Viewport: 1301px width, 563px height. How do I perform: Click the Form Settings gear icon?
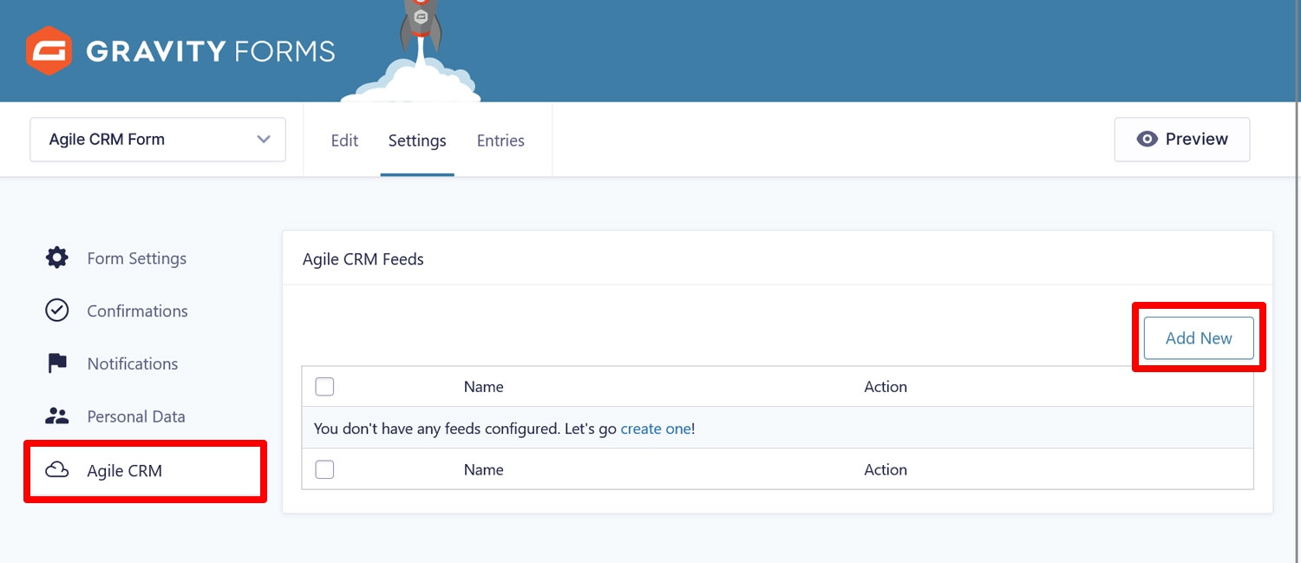57,258
